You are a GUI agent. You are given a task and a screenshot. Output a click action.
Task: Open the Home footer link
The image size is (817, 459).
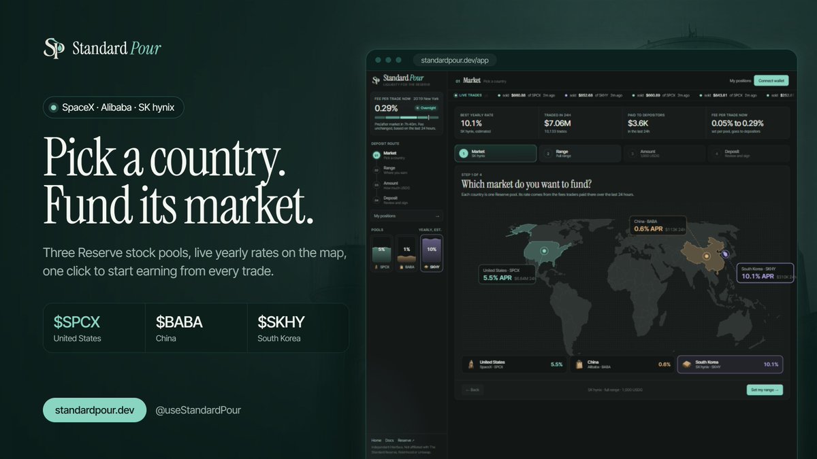tap(376, 441)
